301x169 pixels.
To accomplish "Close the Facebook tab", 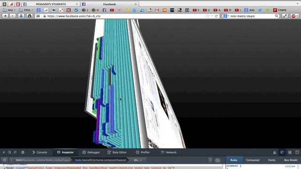I will [135, 4].
